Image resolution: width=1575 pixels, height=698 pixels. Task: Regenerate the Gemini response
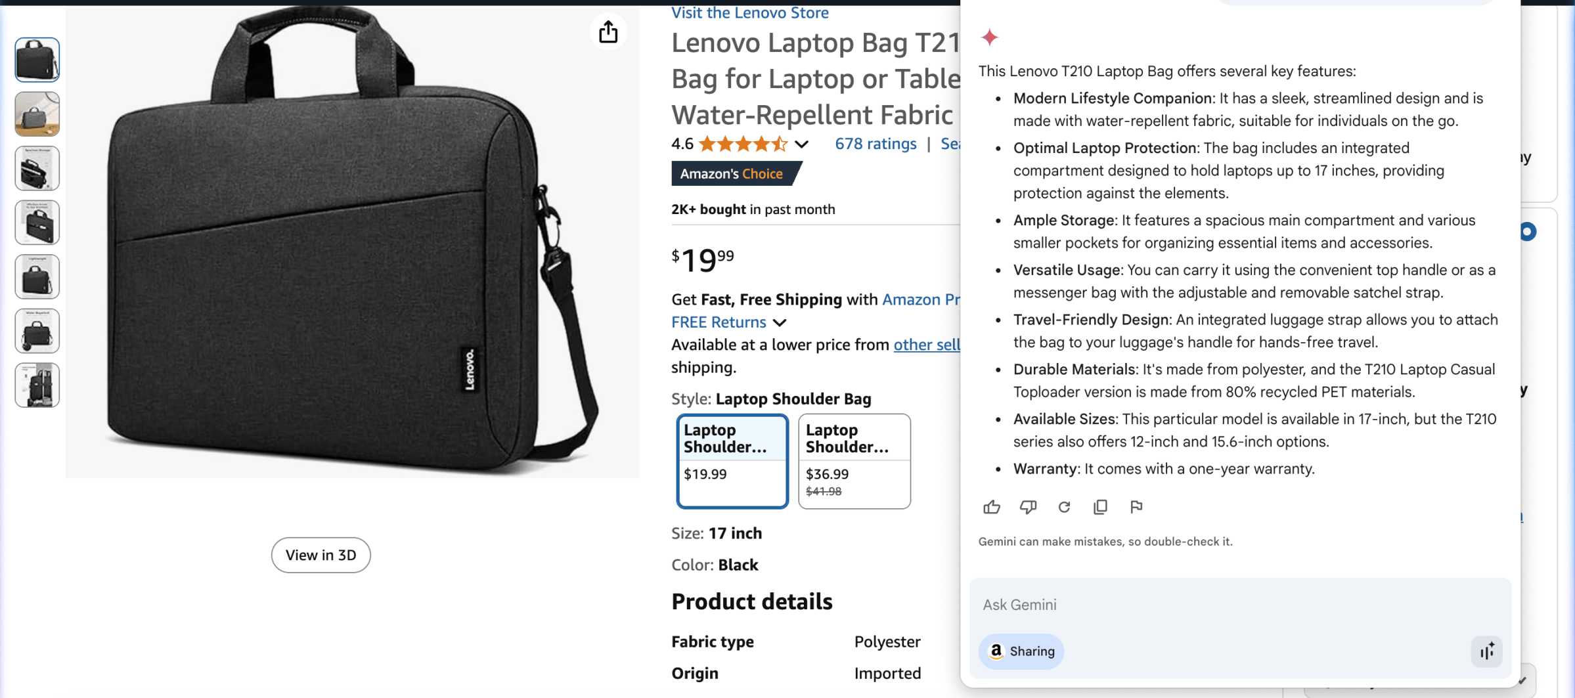point(1064,507)
